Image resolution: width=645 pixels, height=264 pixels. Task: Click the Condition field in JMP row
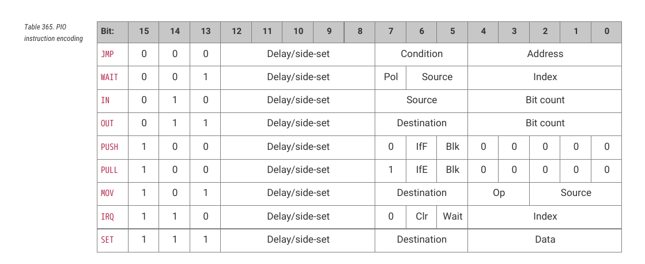(x=421, y=54)
